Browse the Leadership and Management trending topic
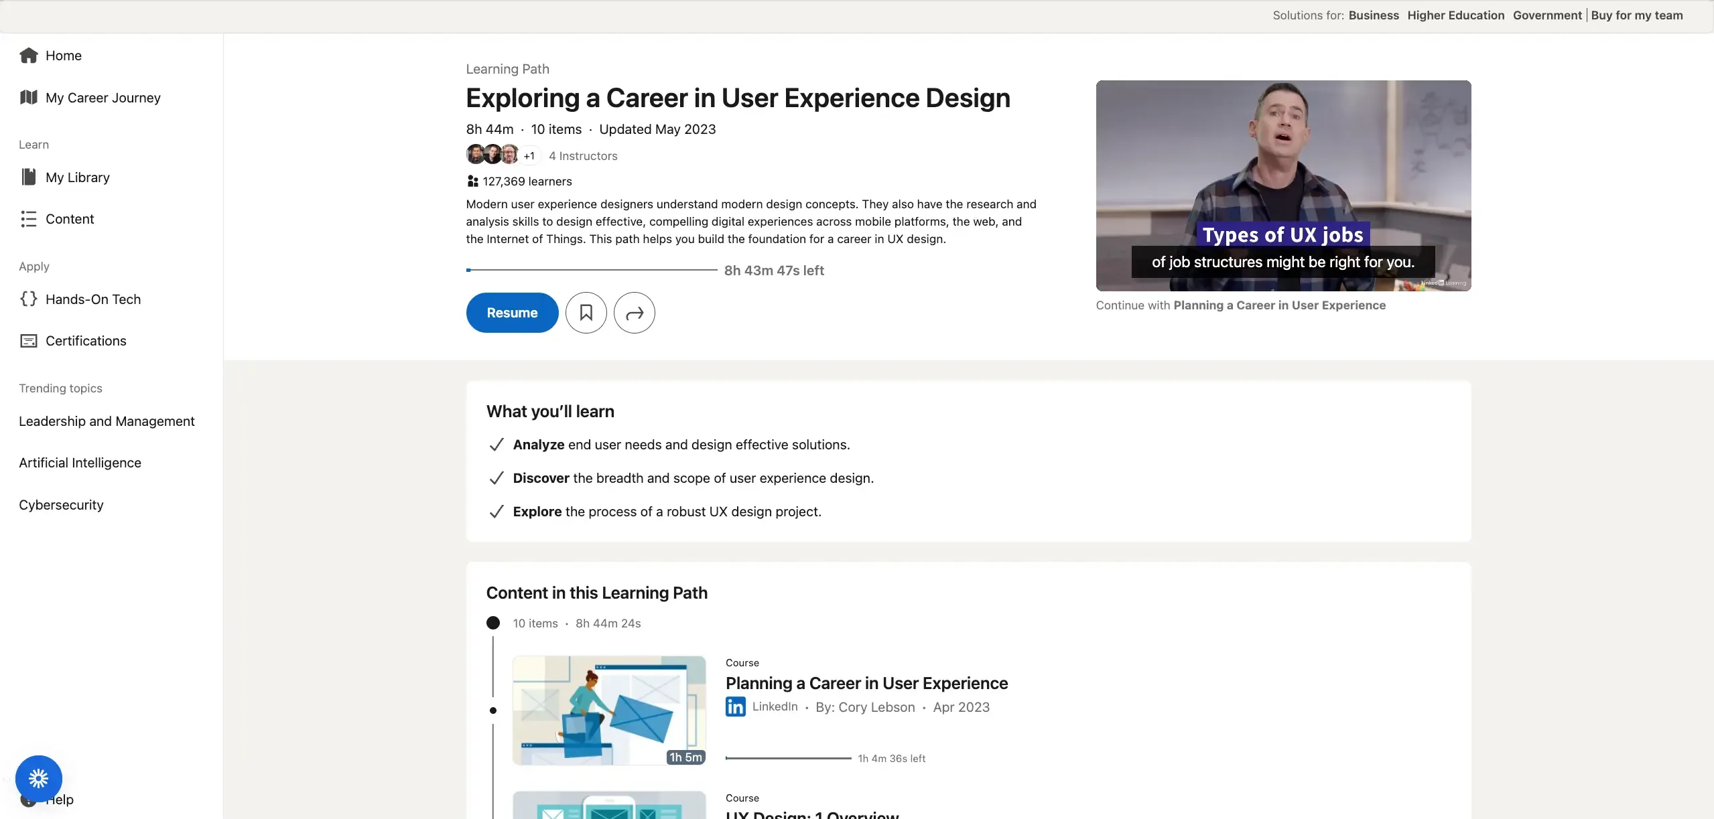 click(106, 421)
